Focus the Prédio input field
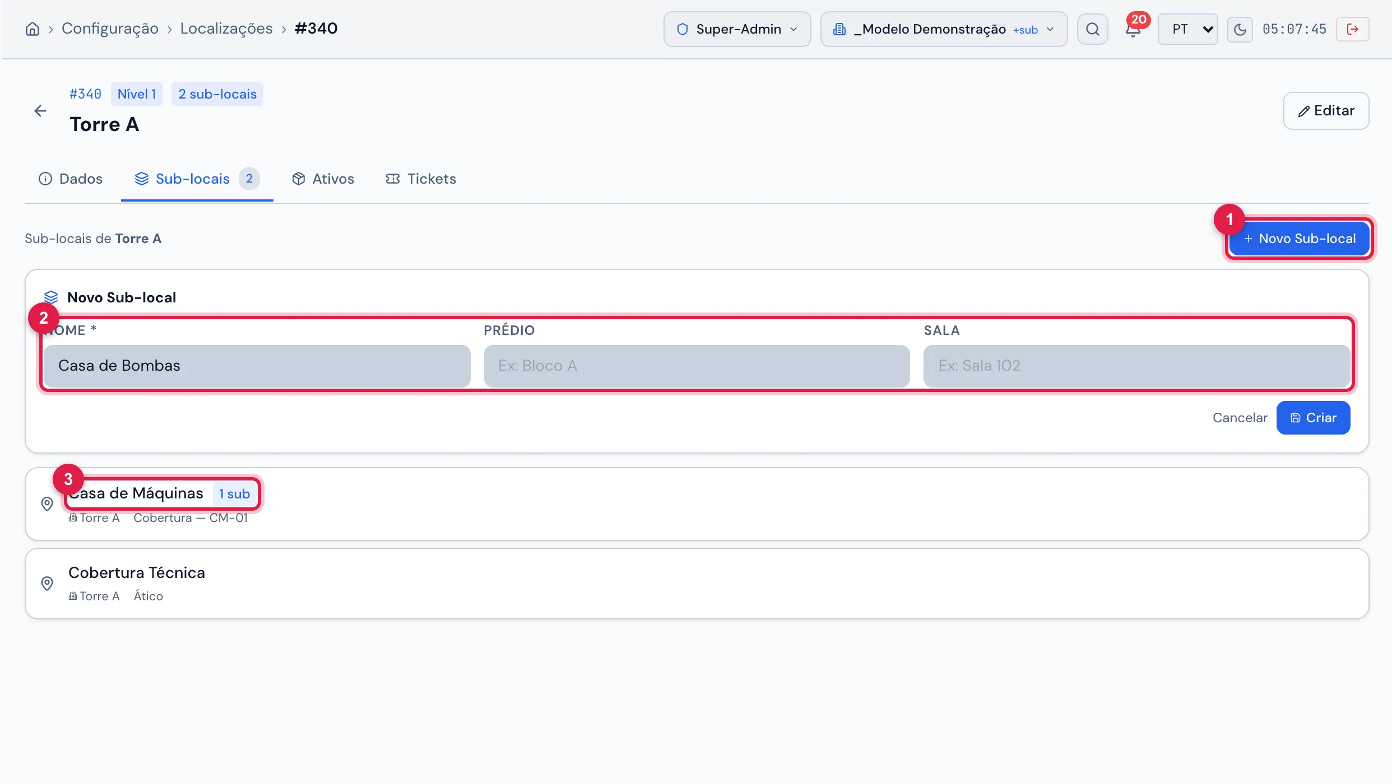 coord(697,366)
